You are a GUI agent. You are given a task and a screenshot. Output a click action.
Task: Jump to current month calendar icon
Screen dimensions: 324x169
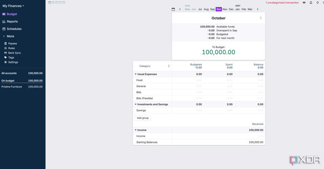pyautogui.click(x=173, y=9)
